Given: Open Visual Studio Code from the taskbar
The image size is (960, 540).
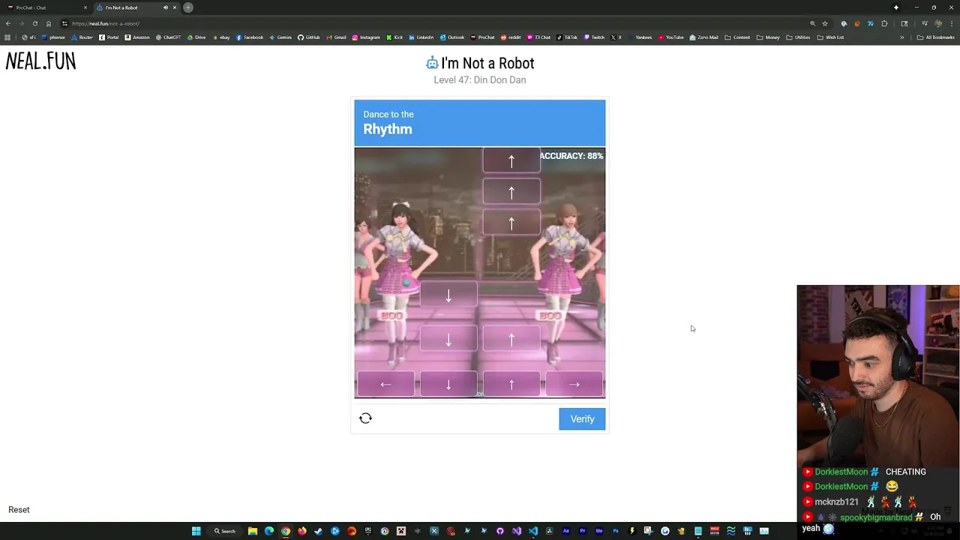Looking at the screenshot, I should point(533,531).
